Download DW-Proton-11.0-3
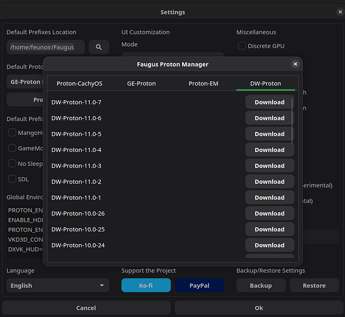The width and height of the screenshot is (345, 317). (x=270, y=165)
